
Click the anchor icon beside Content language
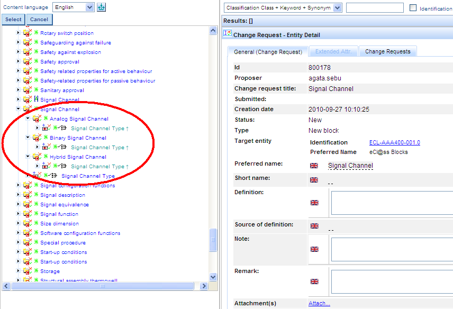pyautogui.click(x=102, y=7)
